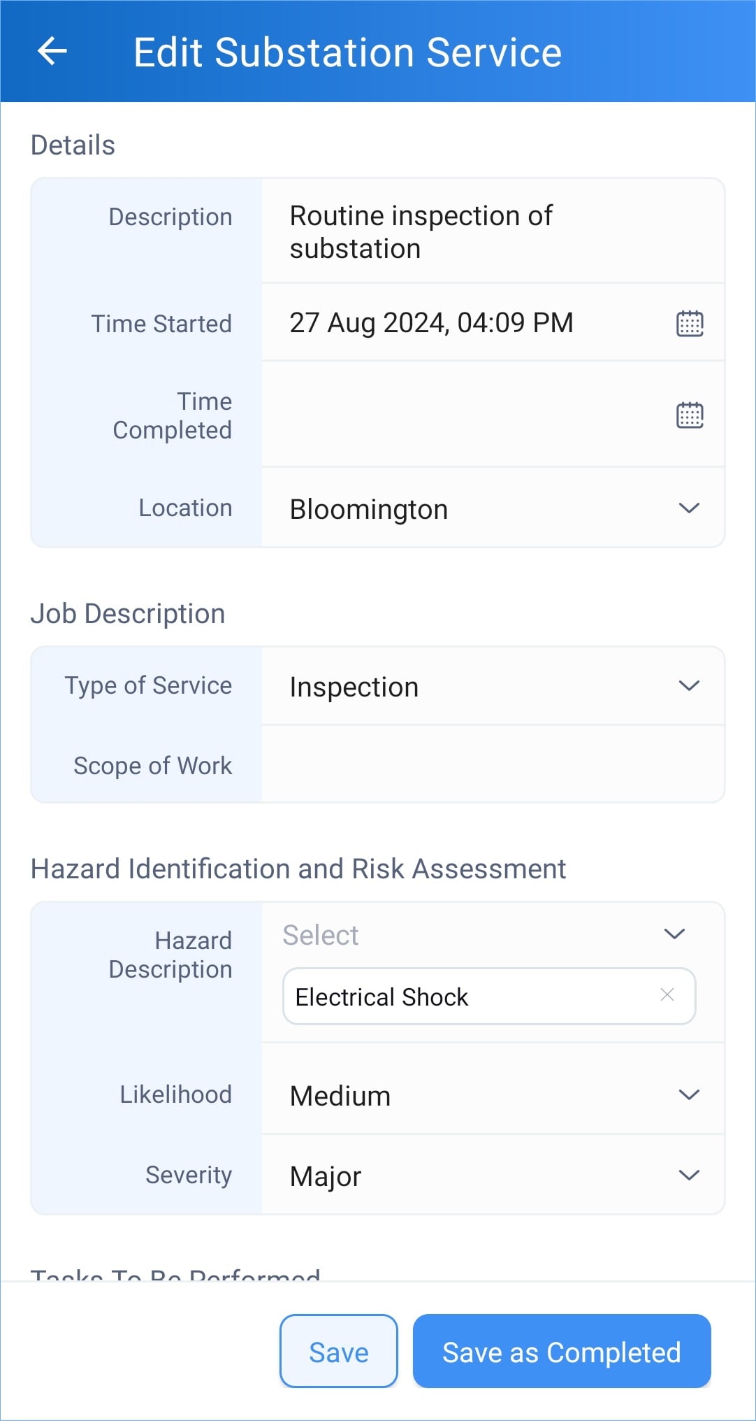Open calendar picker for Time Completed

(x=690, y=415)
